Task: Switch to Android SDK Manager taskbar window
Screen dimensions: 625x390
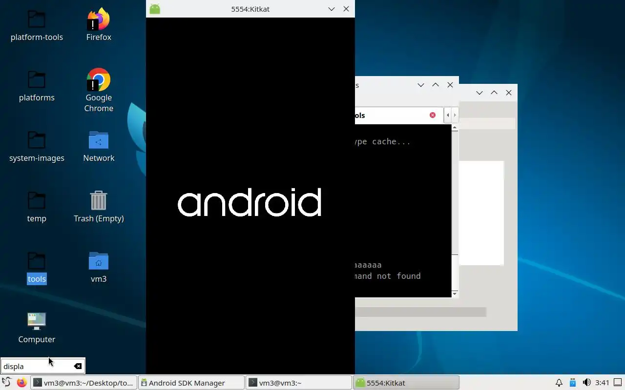Action: point(191,383)
